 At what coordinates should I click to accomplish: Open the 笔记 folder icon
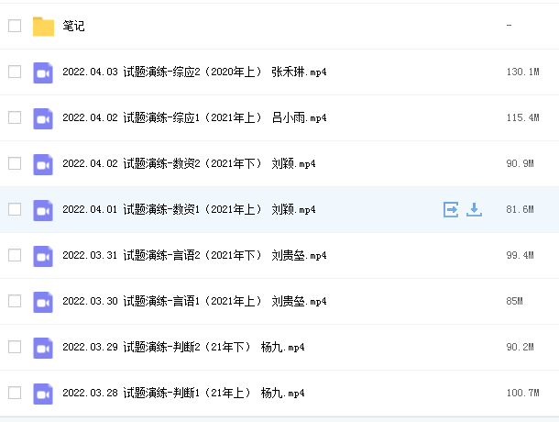point(43,27)
